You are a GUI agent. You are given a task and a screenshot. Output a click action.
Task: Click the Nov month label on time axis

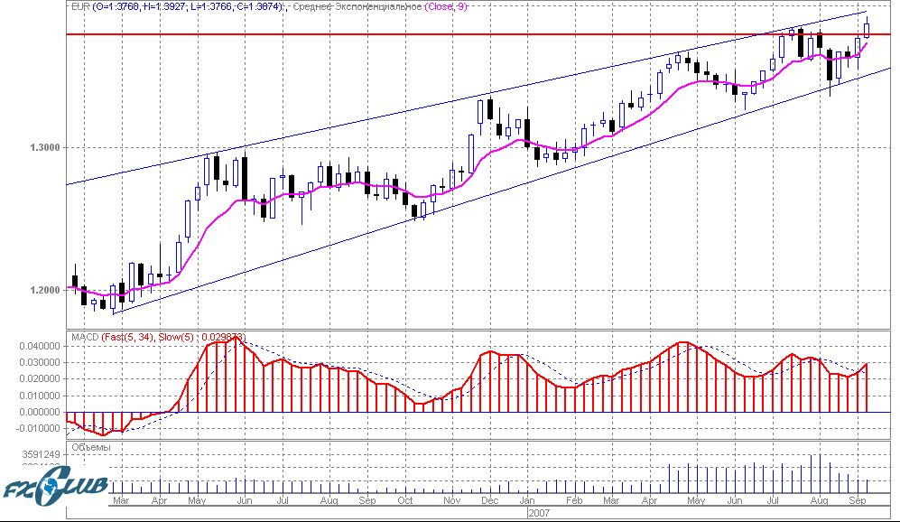pyautogui.click(x=451, y=500)
